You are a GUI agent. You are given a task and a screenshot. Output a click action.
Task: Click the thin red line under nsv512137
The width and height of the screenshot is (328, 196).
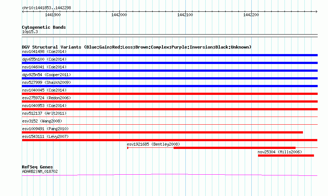pyautogui.click(x=170, y=117)
